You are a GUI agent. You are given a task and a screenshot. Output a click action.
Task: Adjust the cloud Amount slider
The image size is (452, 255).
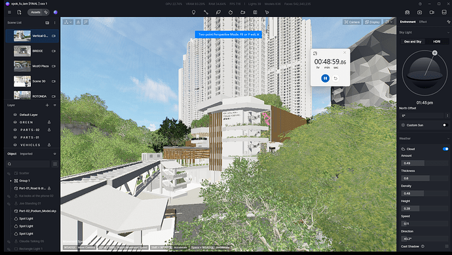point(424,163)
